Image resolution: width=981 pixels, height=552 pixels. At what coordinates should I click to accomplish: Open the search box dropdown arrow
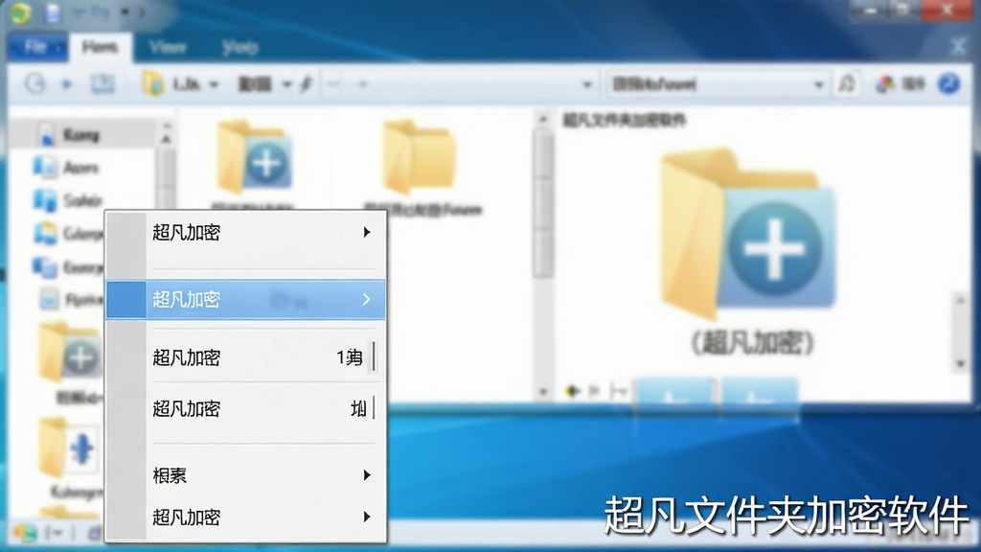(x=818, y=84)
